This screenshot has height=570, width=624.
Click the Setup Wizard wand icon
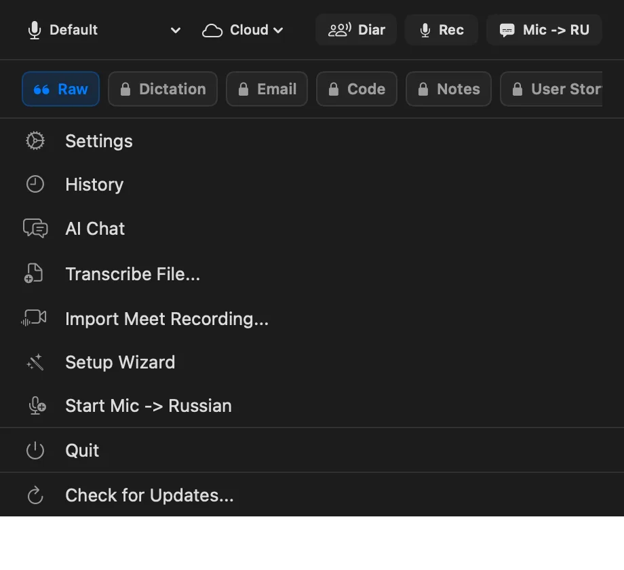tap(35, 362)
